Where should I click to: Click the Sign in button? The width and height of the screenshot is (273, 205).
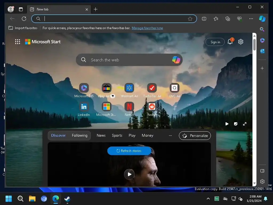215,42
